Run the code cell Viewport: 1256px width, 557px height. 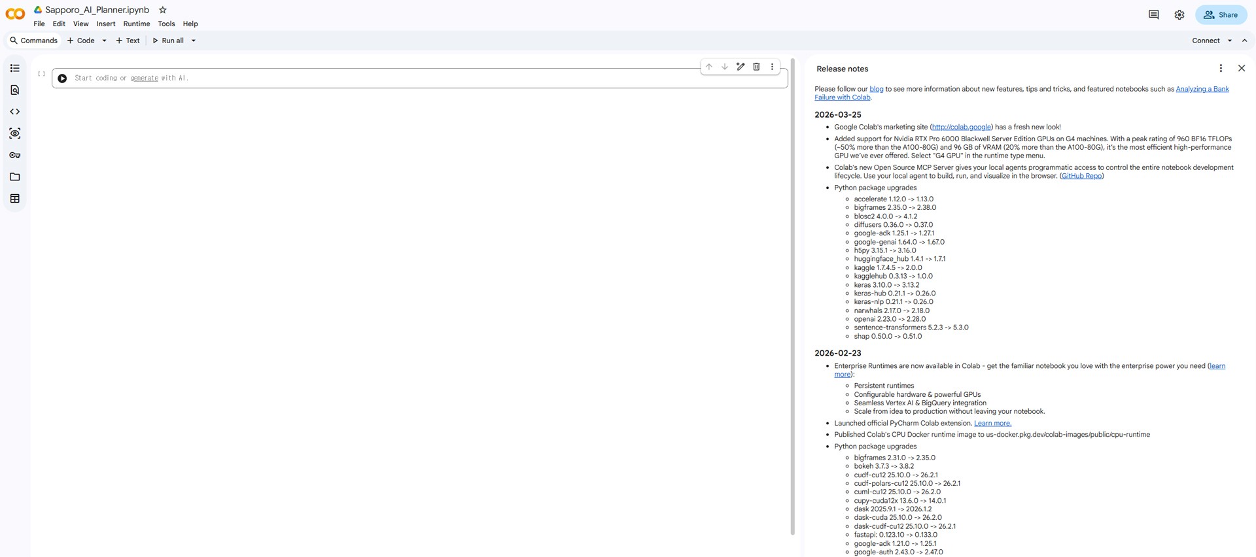pyautogui.click(x=62, y=78)
